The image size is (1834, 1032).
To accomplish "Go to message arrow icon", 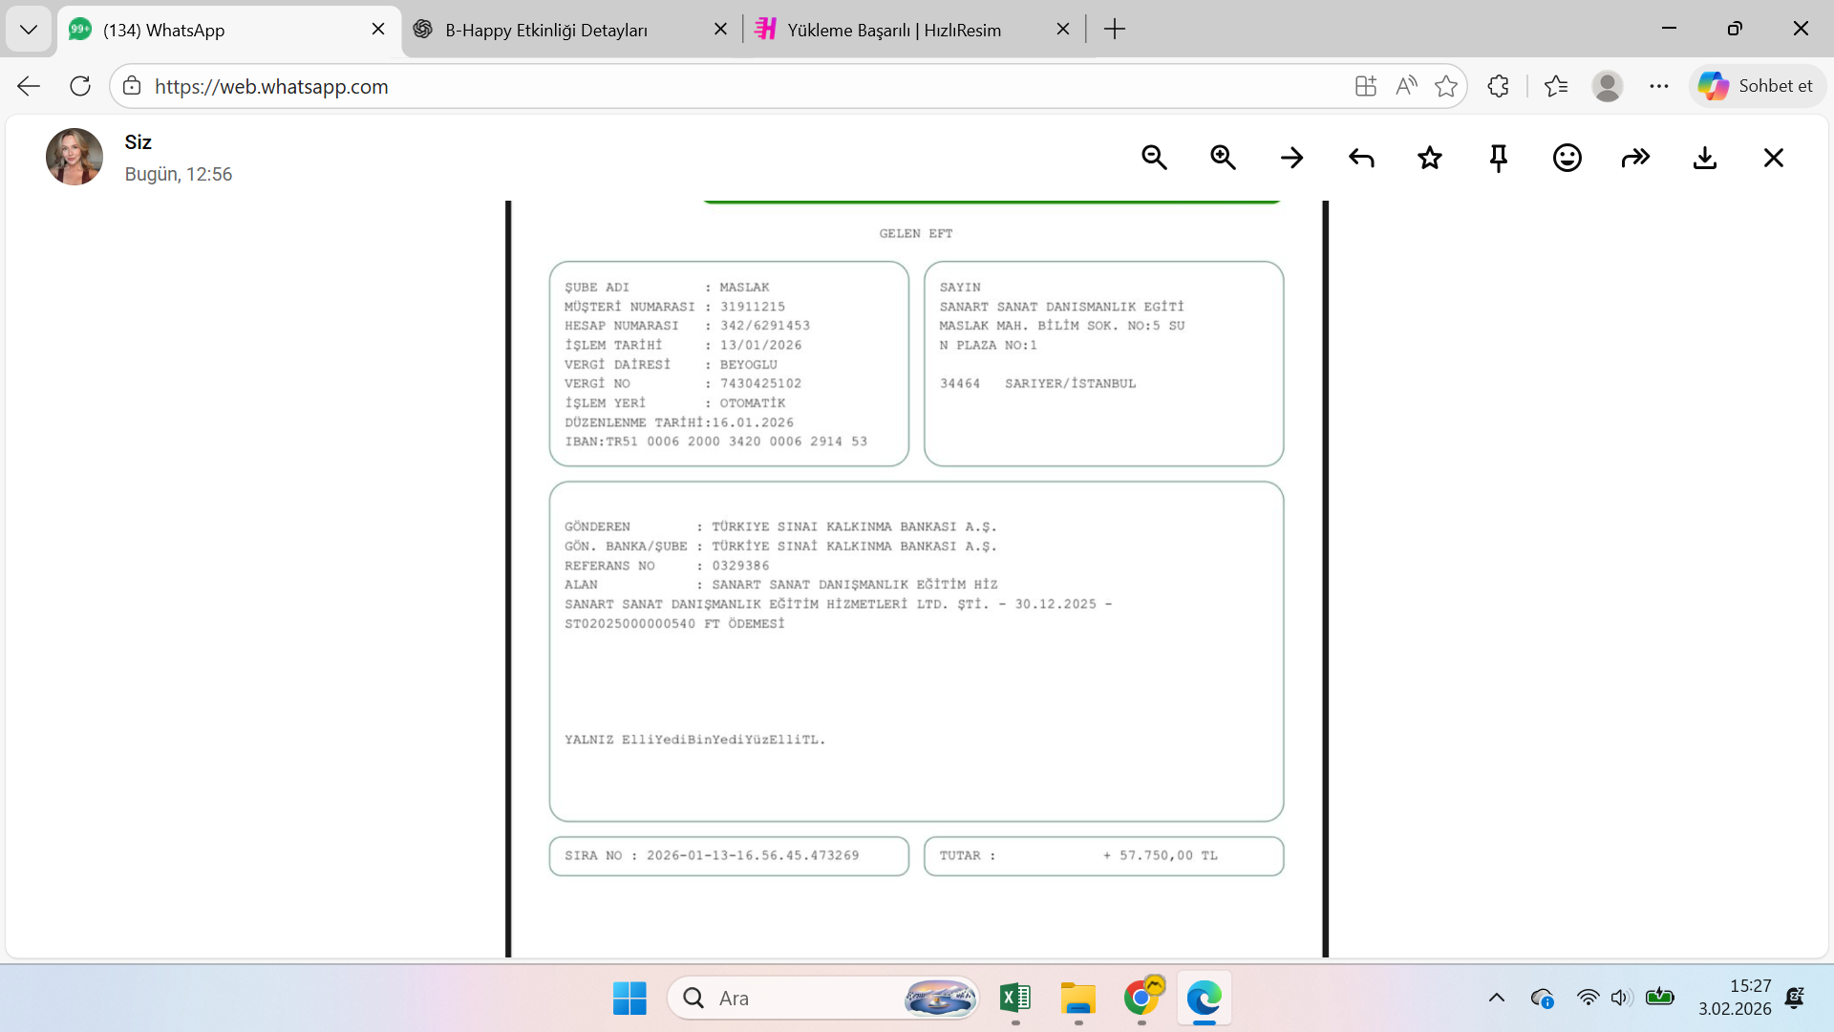I will click(1291, 158).
